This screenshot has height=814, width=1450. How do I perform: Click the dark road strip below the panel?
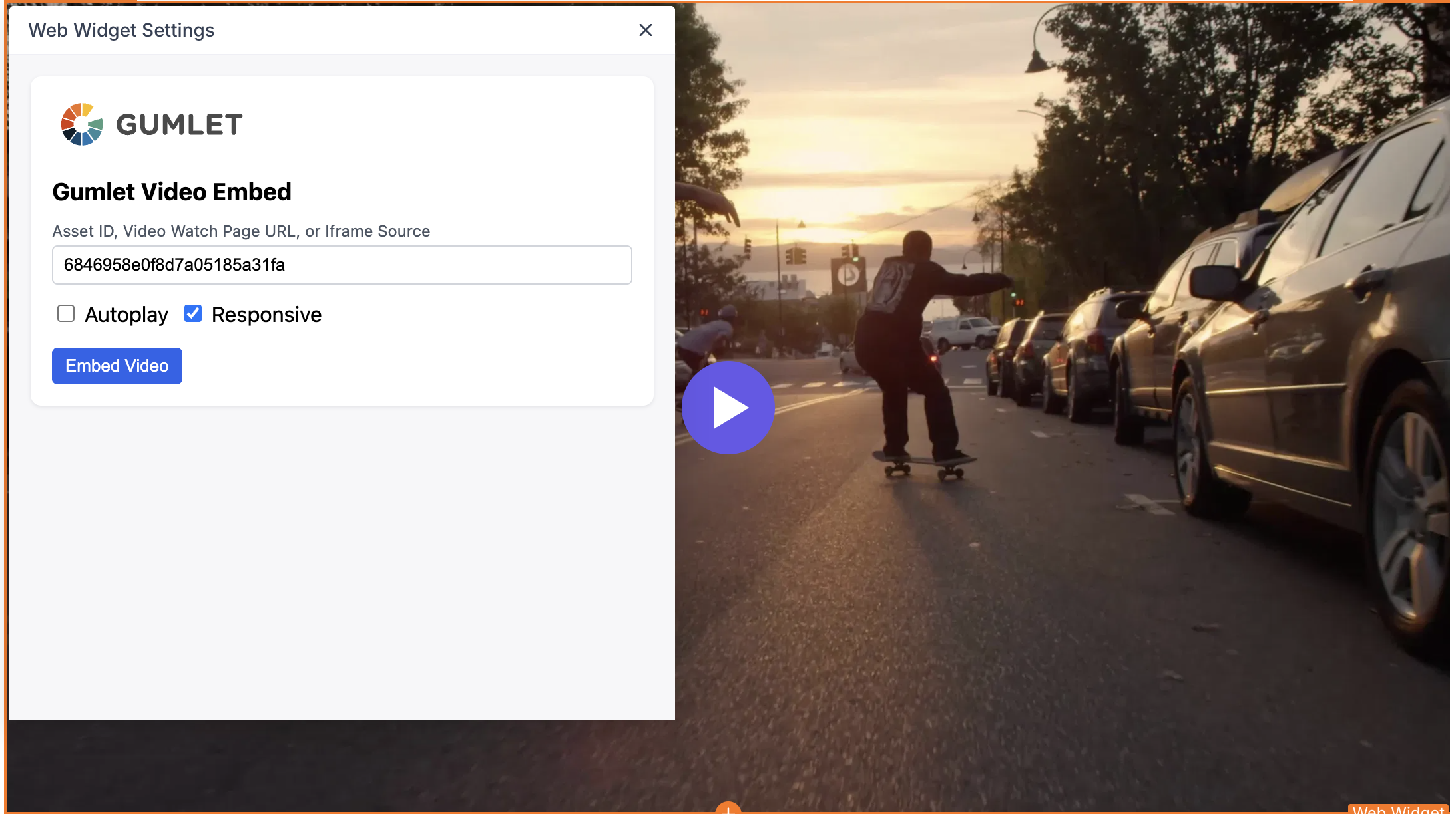333,765
